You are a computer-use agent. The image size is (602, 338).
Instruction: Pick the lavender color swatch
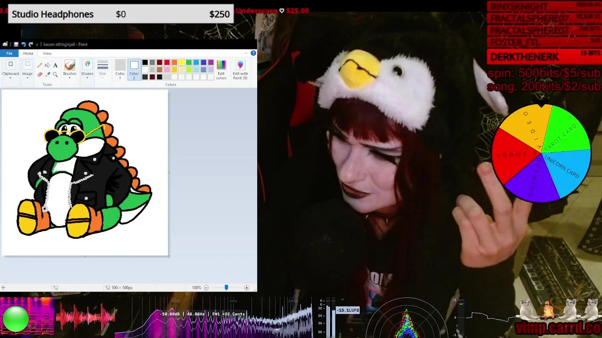click(211, 70)
